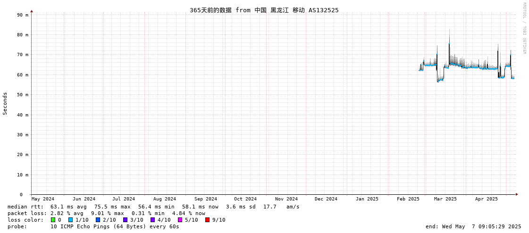The image size is (529, 233).
Task: Click the 'Seconds' vertical axis title
Action: (5, 103)
